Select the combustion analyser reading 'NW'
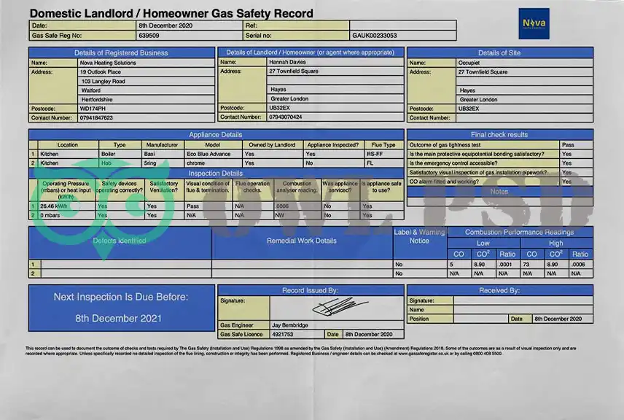The image size is (624, 420). point(280,215)
